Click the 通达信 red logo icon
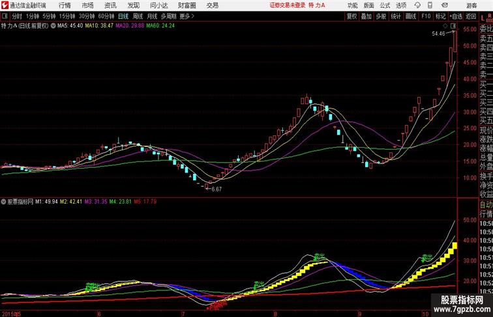This screenshot has height=317, width=493. point(5,5)
